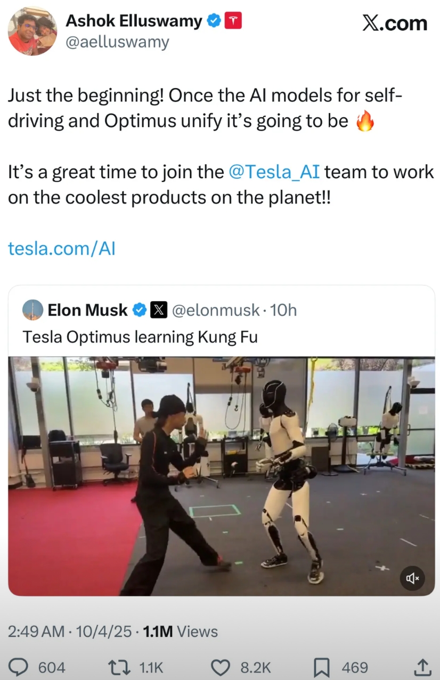Click the @elonmusk handle
Viewport: 440px width, 680px height.
(x=216, y=310)
